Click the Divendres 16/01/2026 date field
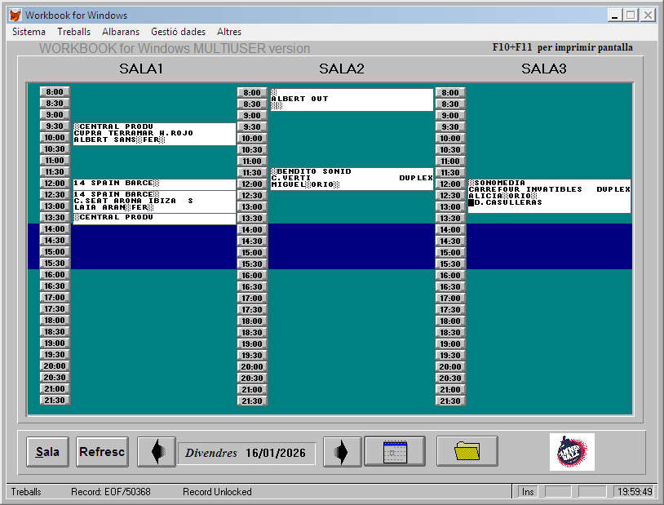The image size is (664, 505). click(x=246, y=453)
